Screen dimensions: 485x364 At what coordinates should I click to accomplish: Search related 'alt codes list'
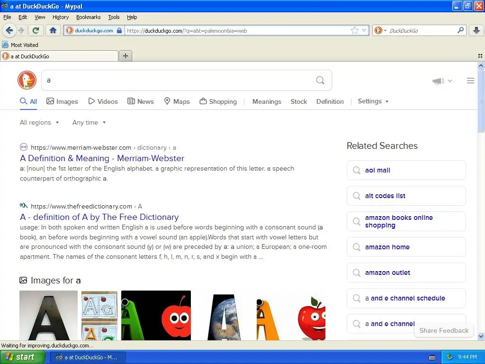(406, 196)
